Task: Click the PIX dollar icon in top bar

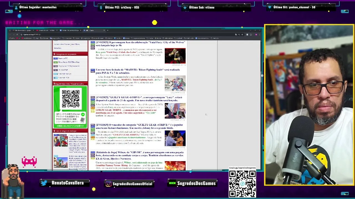Action: (101, 7)
